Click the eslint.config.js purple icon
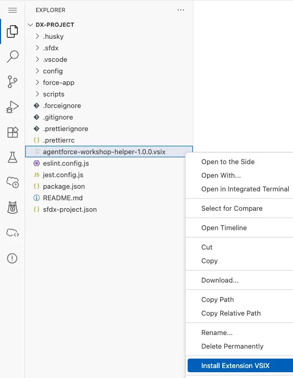 pos(36,163)
